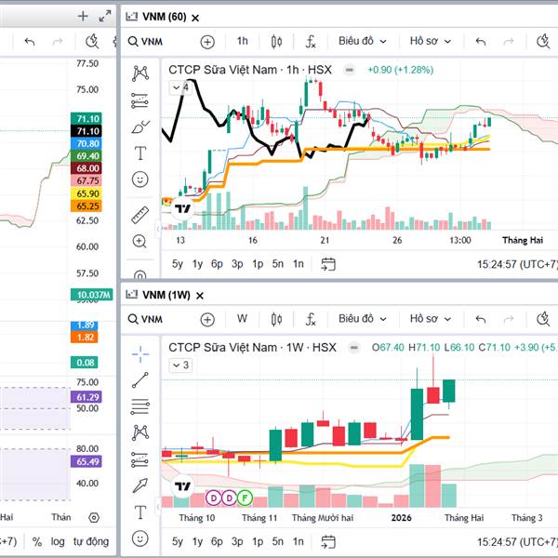Click the first purple D dividend marker

(214, 498)
